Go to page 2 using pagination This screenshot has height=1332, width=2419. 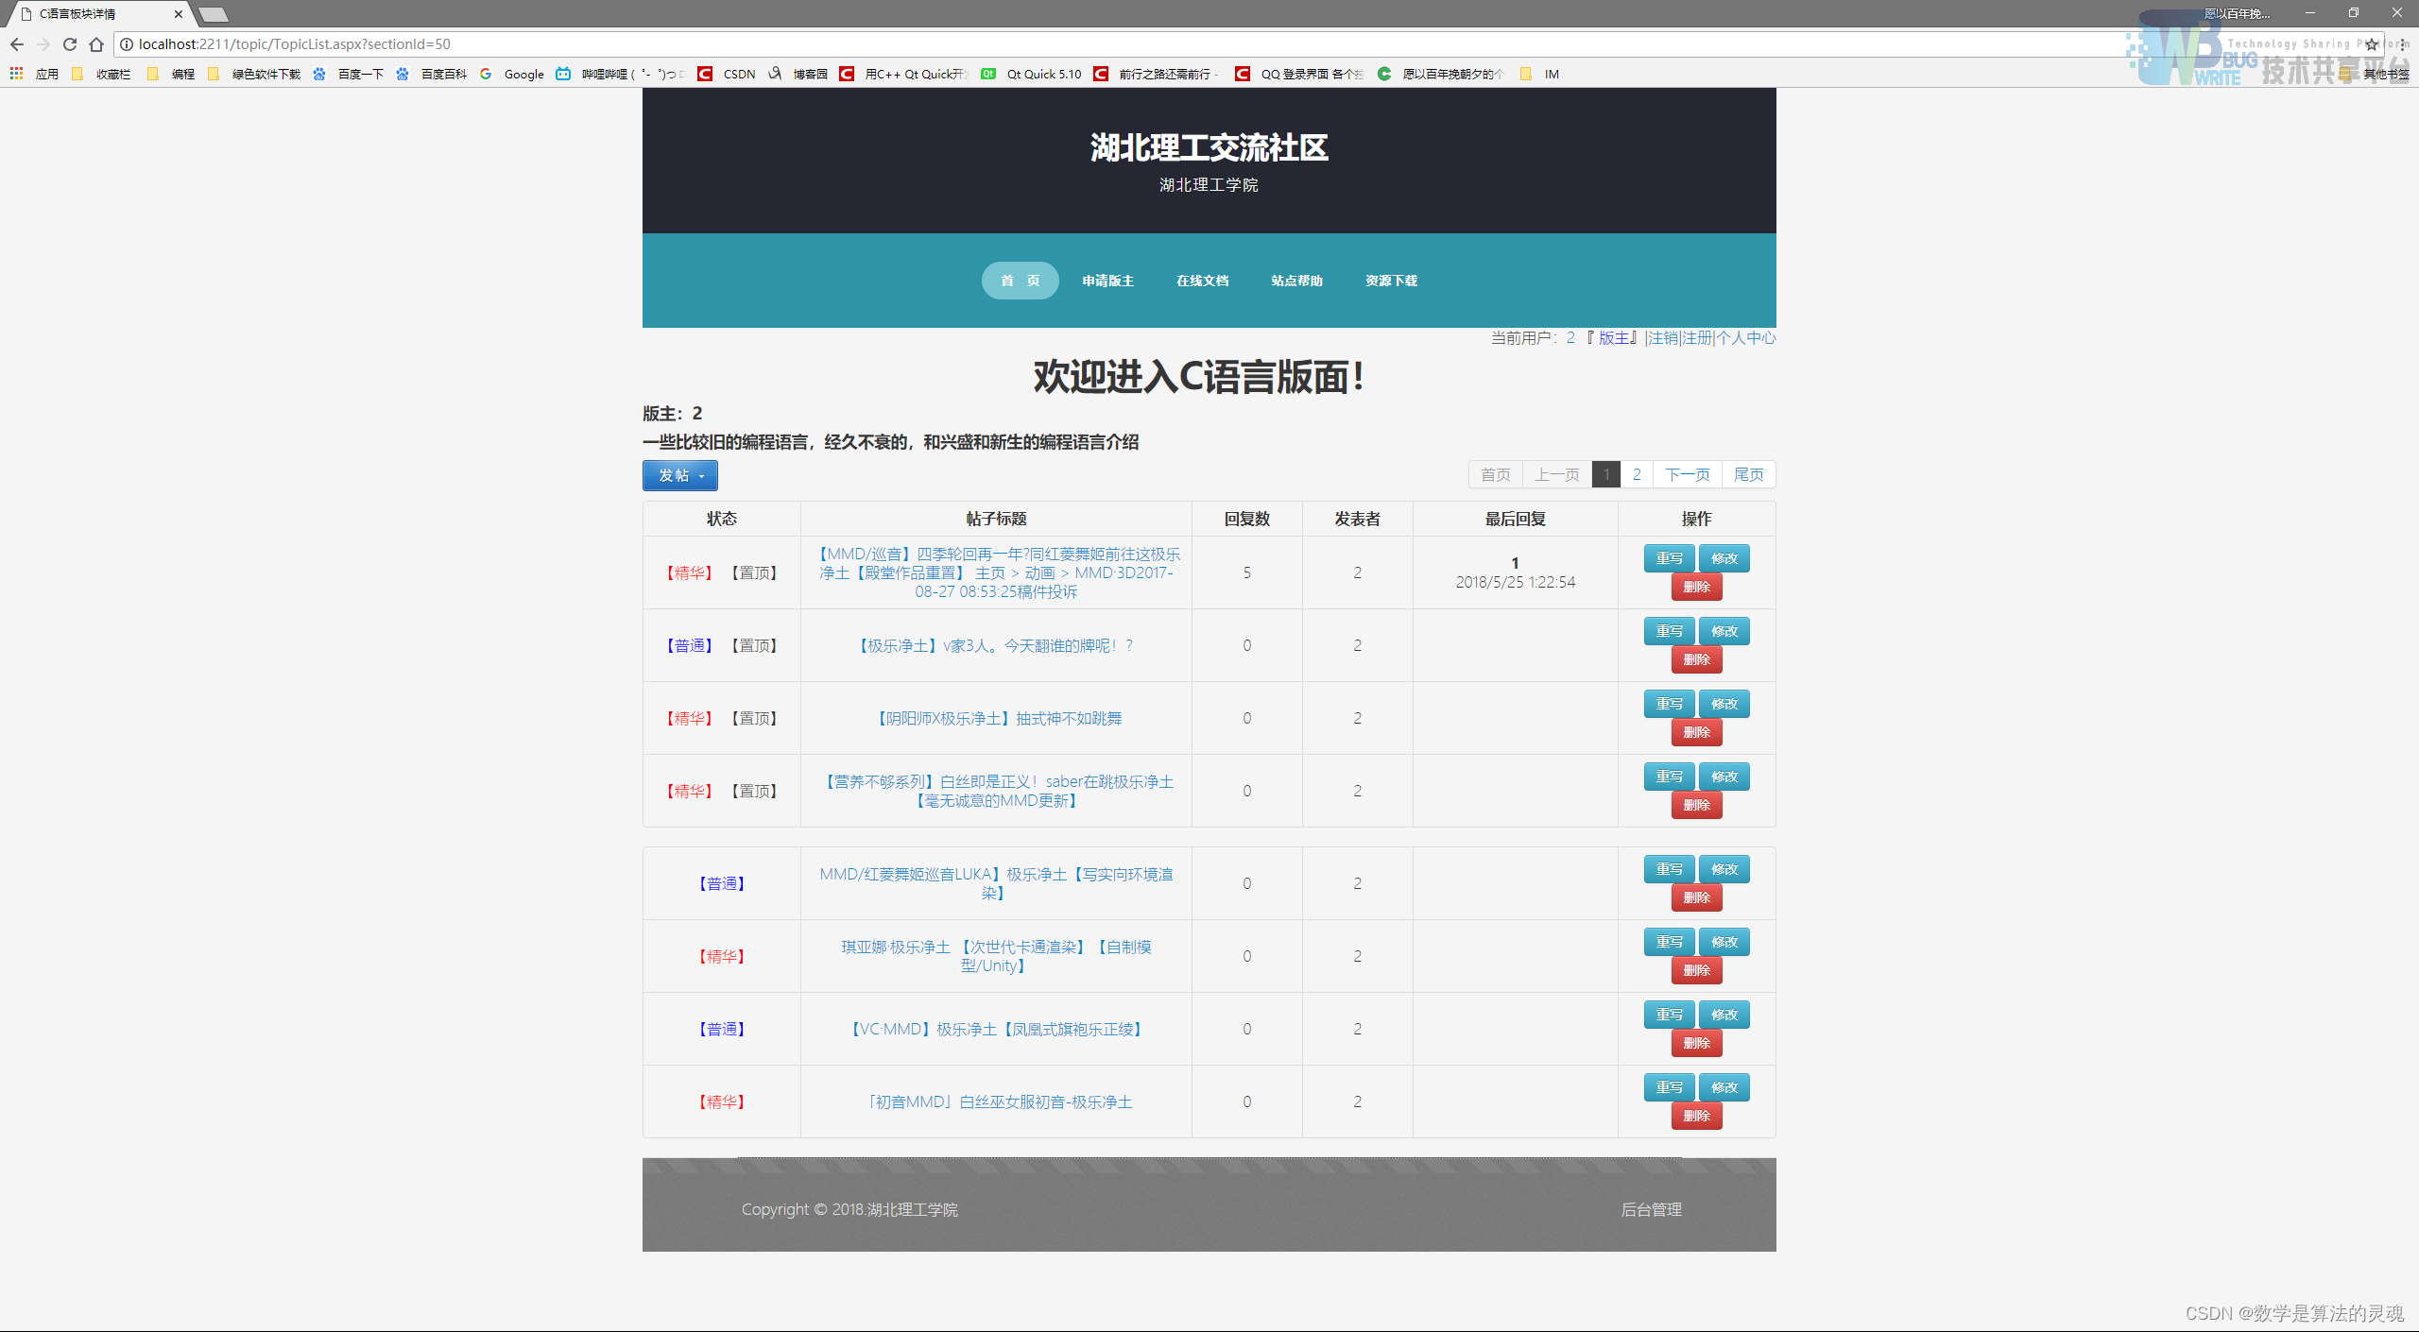coord(1636,474)
